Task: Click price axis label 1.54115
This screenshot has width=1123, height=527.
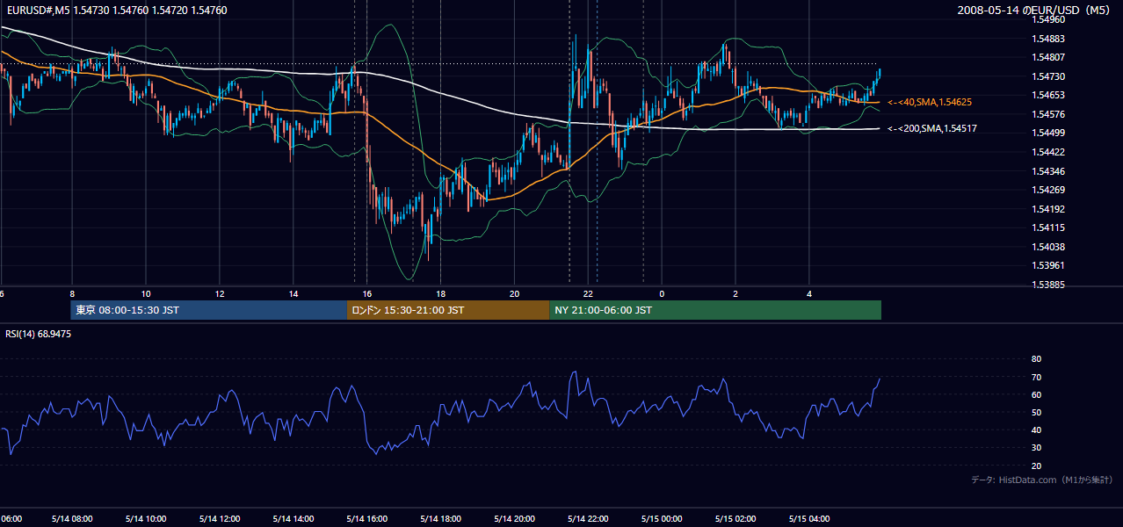Action: [1048, 227]
